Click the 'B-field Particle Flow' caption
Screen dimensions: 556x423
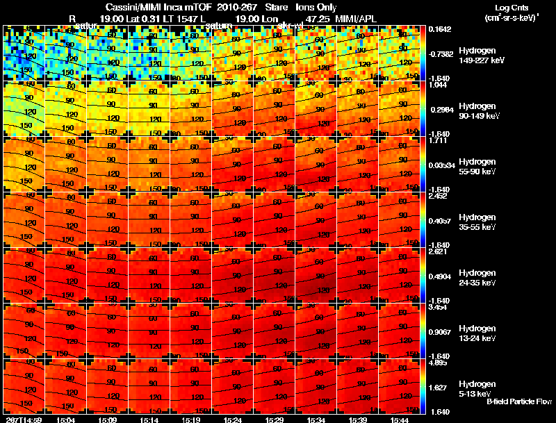coord(519,401)
